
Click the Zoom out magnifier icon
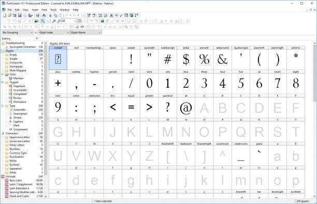point(59,21)
